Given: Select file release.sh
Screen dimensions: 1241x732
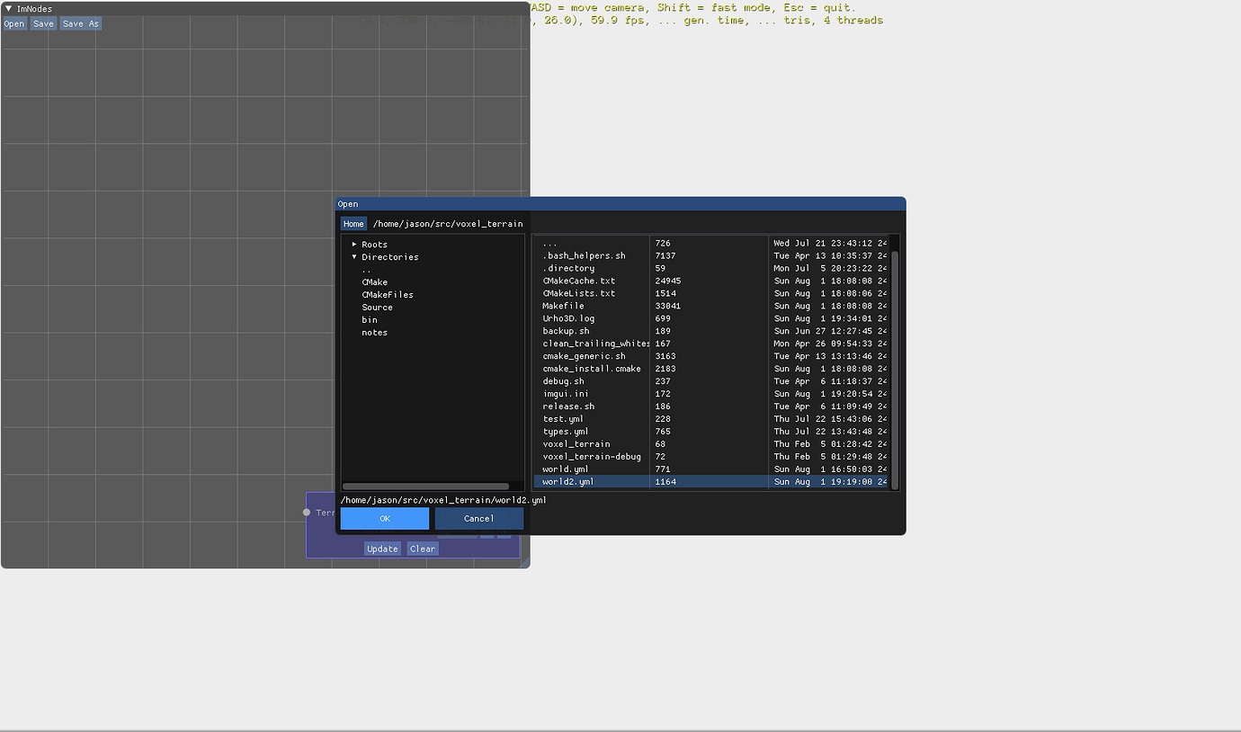Looking at the screenshot, I should 710,406.
